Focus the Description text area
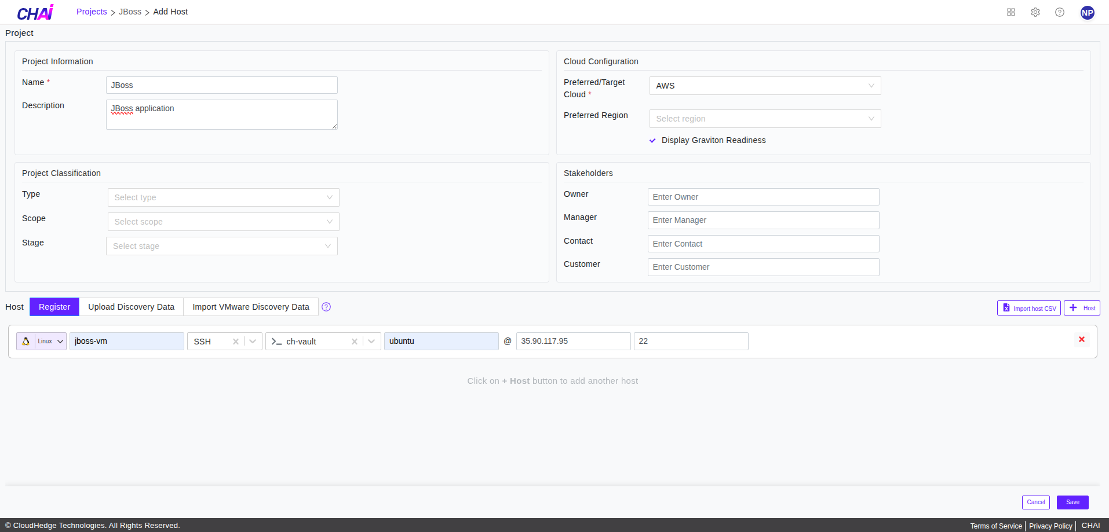This screenshot has height=532, width=1109. (x=222, y=115)
